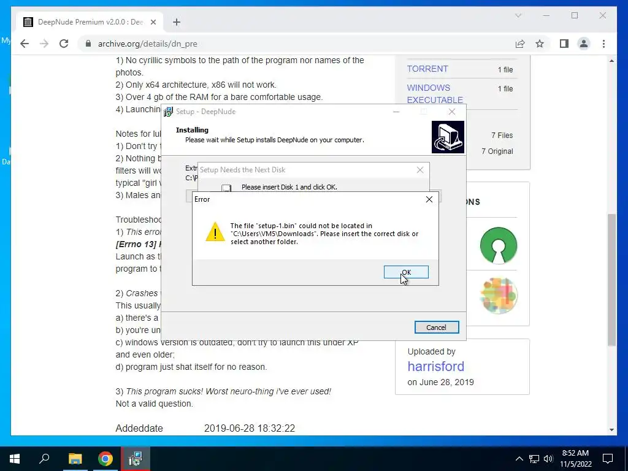This screenshot has width=628, height=471.
Task: Click the warning triangle icon in Error dialog
Action: [215, 232]
